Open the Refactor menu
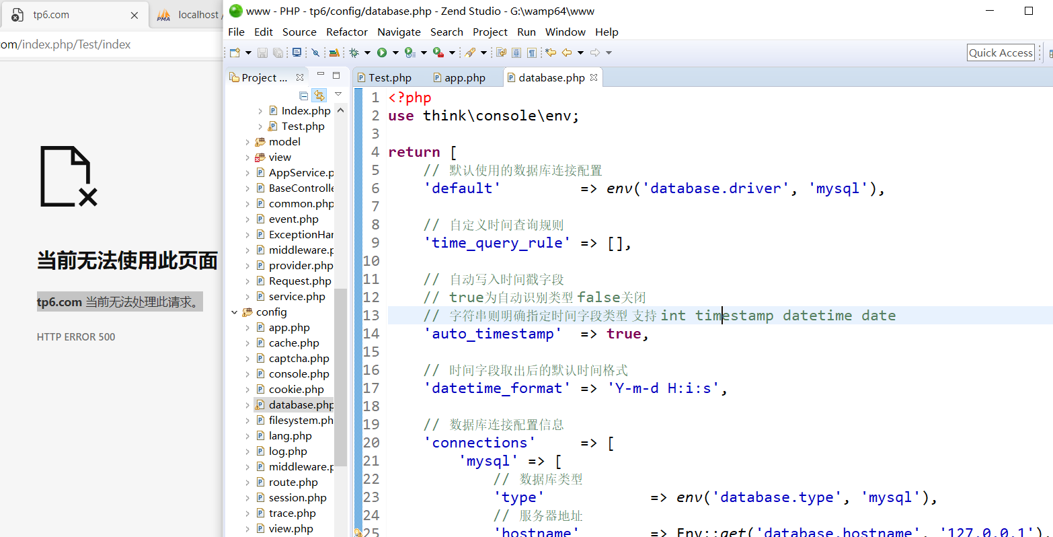Image resolution: width=1053 pixels, height=537 pixels. click(346, 32)
